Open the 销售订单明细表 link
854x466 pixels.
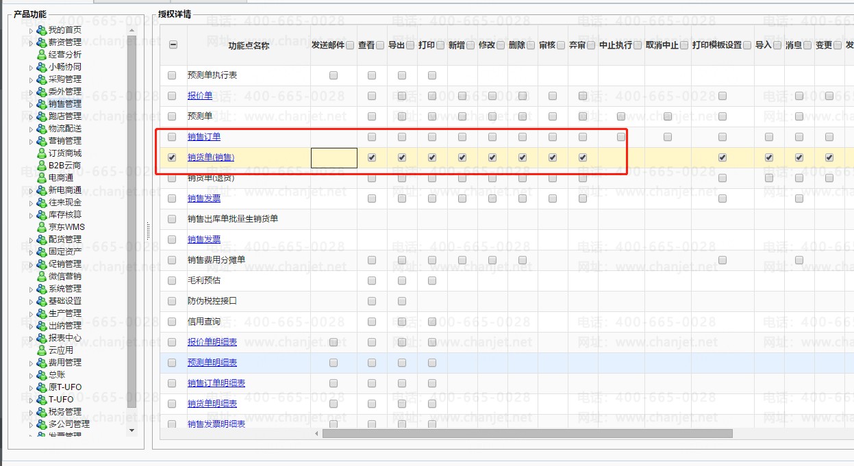(216, 383)
